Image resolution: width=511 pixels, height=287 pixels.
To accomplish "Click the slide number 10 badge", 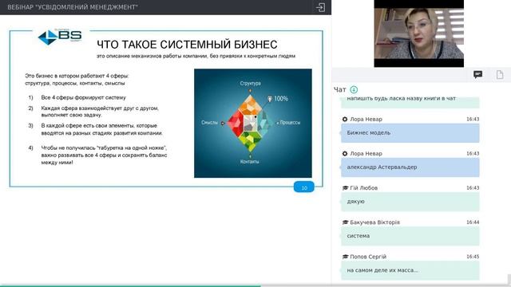I will tap(304, 187).
